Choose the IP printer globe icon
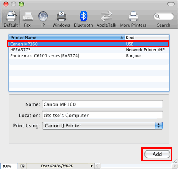Viewport: 178px width, 169px height. click(43, 17)
